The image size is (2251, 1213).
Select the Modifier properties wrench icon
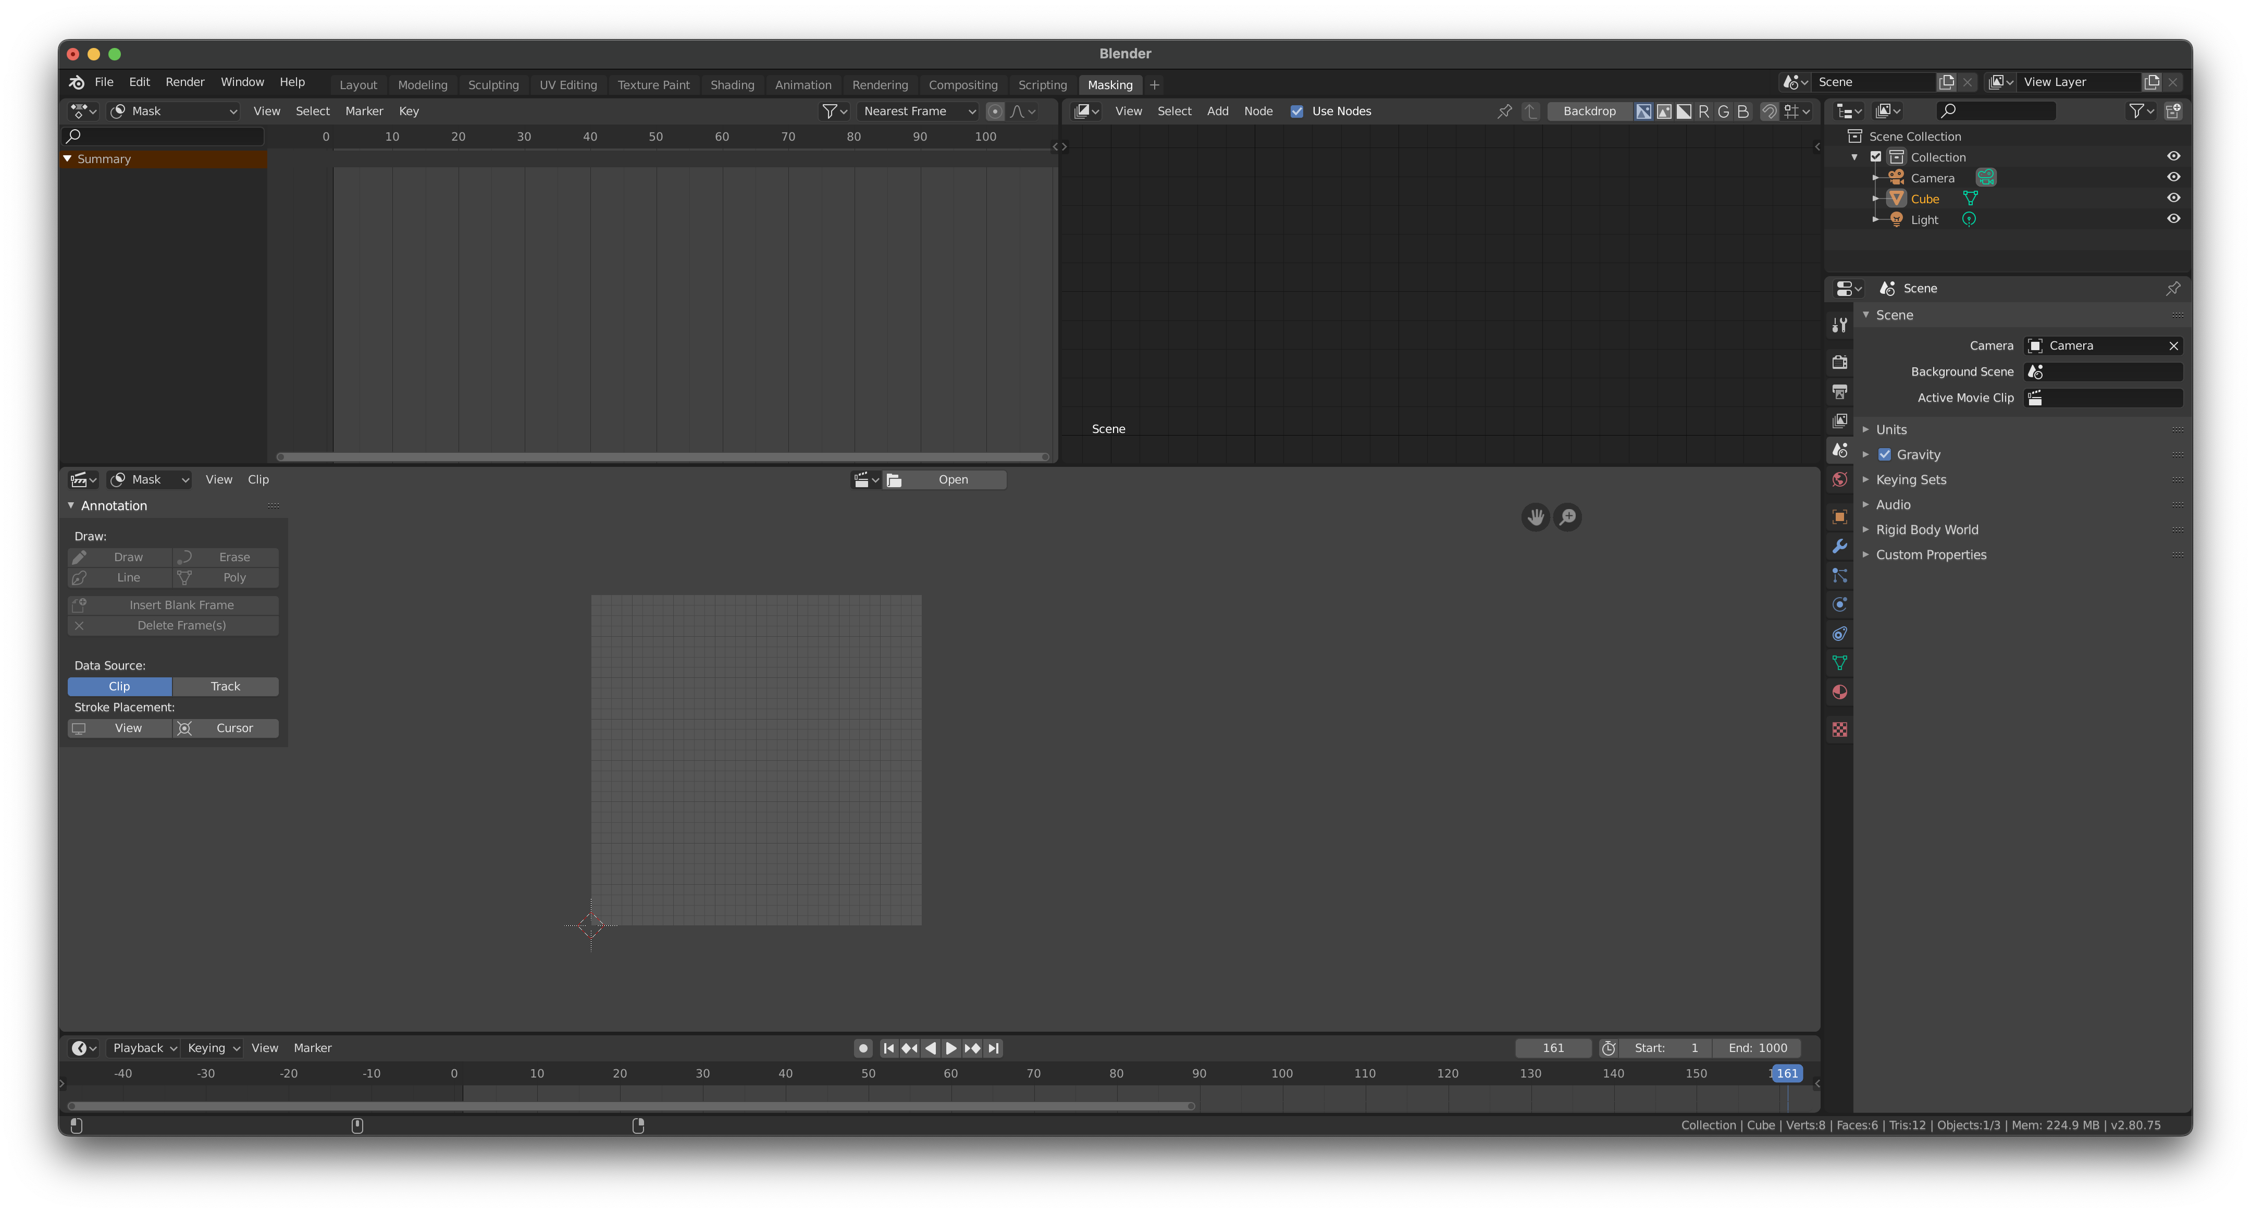pos(1839,546)
